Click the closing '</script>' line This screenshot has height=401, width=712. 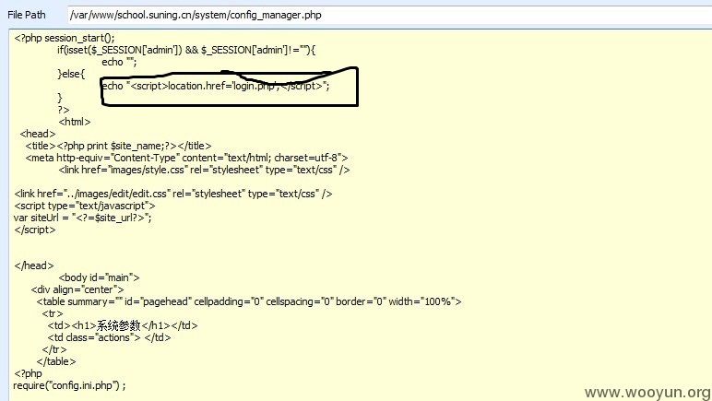click(x=35, y=230)
